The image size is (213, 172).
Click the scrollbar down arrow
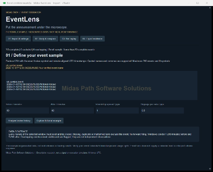(210, 169)
